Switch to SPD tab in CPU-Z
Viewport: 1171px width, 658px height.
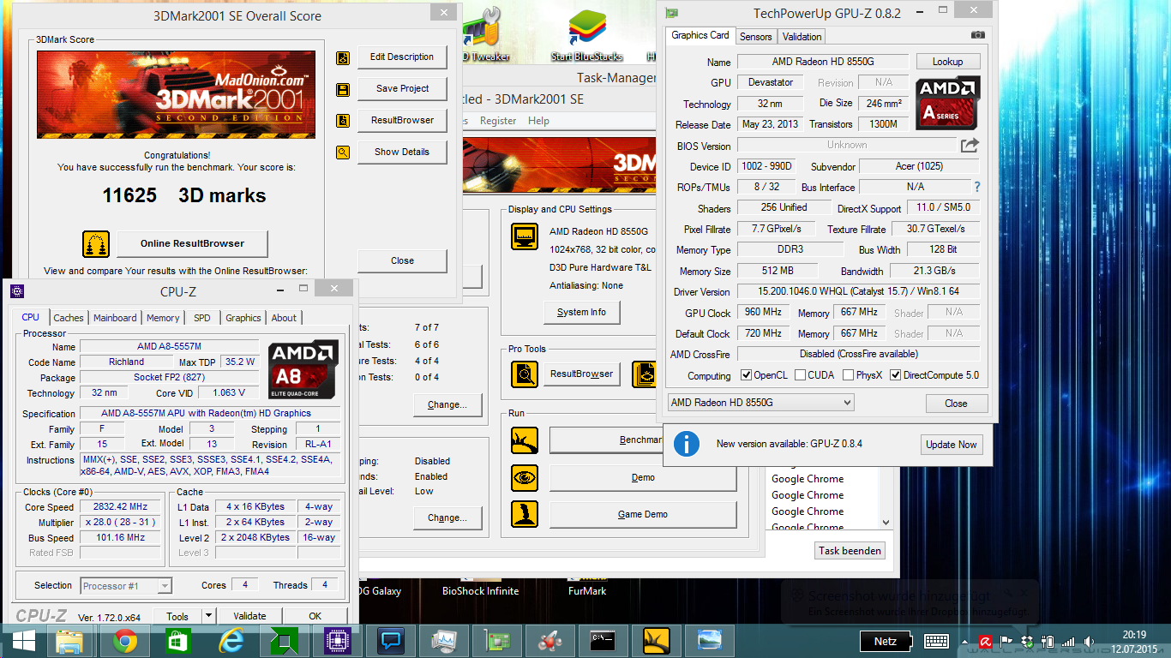click(201, 318)
